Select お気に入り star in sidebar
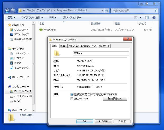Image resolution: width=164 pixels, height=130 pixels. pos(10,25)
